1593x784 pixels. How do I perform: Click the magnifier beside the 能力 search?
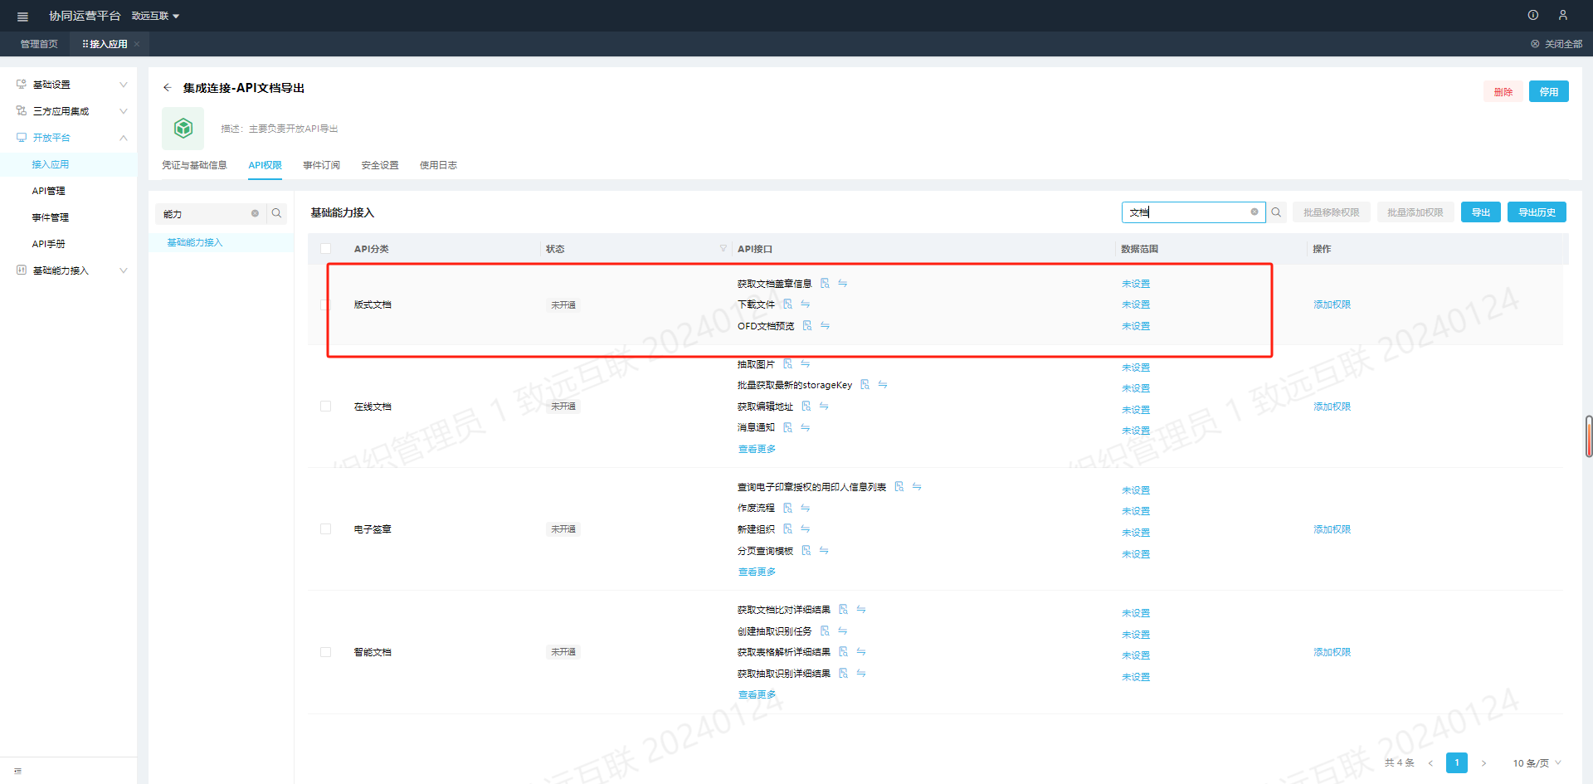(277, 213)
